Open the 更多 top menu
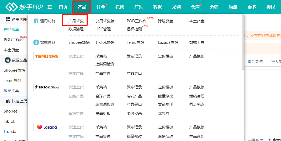281x141 pixels. pyautogui.click(x=252, y=7)
